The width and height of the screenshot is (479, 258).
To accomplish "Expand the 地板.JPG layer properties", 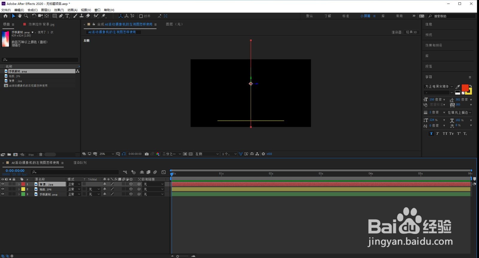I will pyautogui.click(x=19, y=189).
